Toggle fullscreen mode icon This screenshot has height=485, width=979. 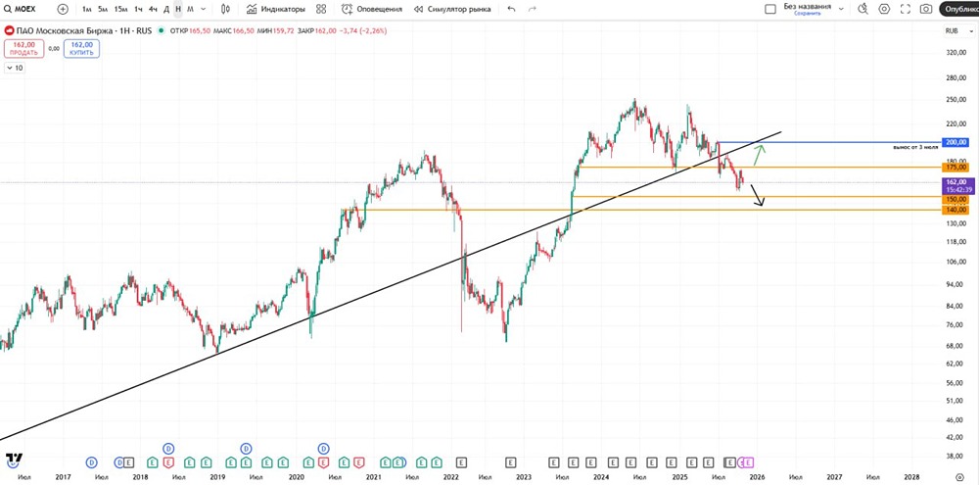(x=906, y=10)
